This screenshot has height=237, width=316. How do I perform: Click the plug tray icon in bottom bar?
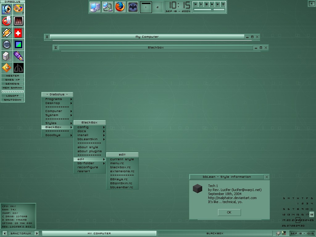tap(278, 233)
